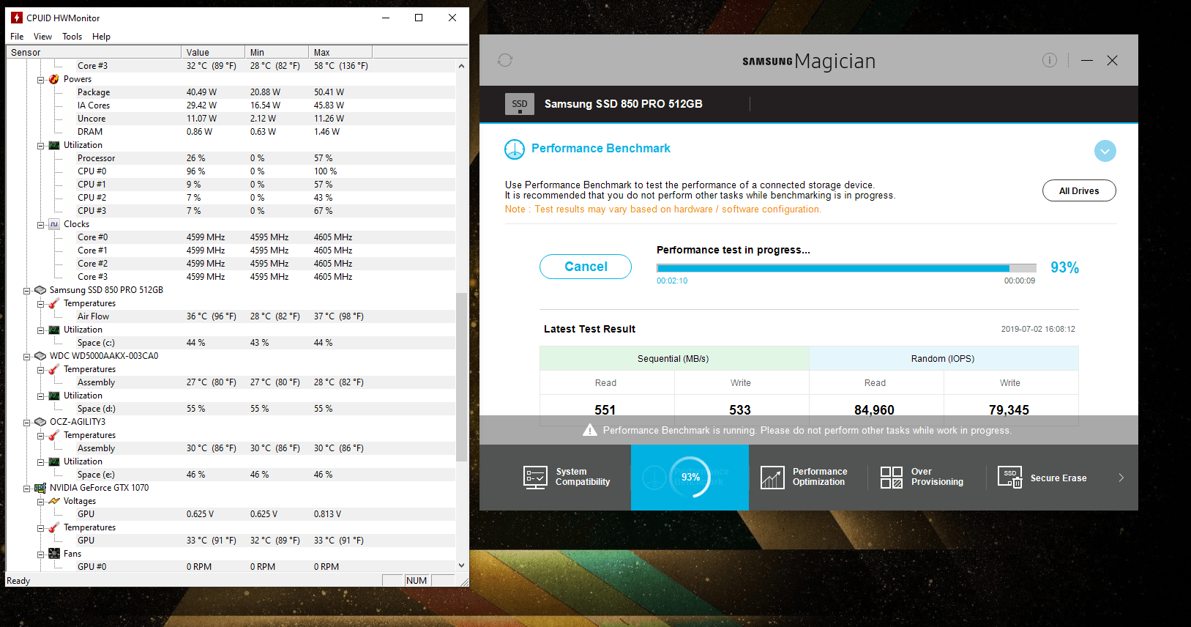Open Secure Erase in Magician
Image resolution: width=1191 pixels, height=627 pixels.
1042,478
